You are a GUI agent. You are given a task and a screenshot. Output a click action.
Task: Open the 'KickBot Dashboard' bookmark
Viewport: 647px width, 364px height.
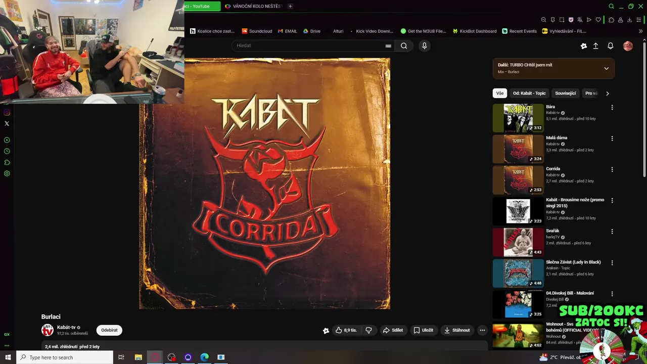[x=475, y=31]
